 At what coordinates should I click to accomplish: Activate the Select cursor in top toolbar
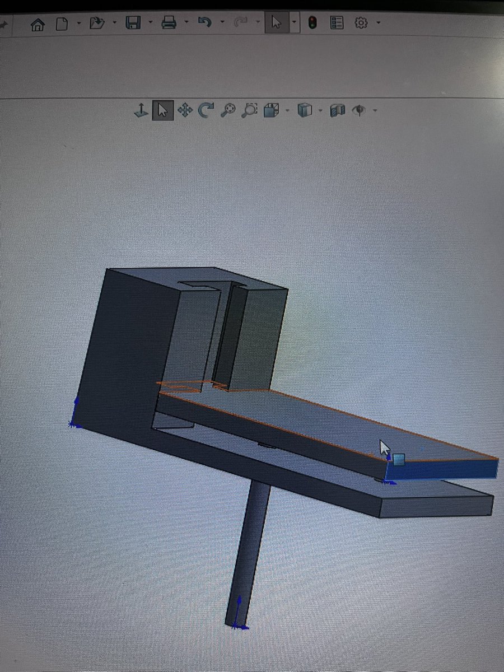click(x=277, y=23)
